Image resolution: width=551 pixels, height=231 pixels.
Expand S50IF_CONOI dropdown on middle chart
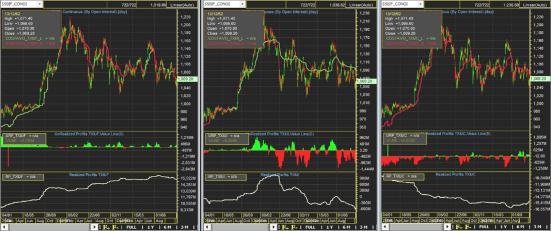pos(243,4)
